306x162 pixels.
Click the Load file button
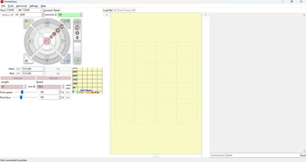point(108,10)
